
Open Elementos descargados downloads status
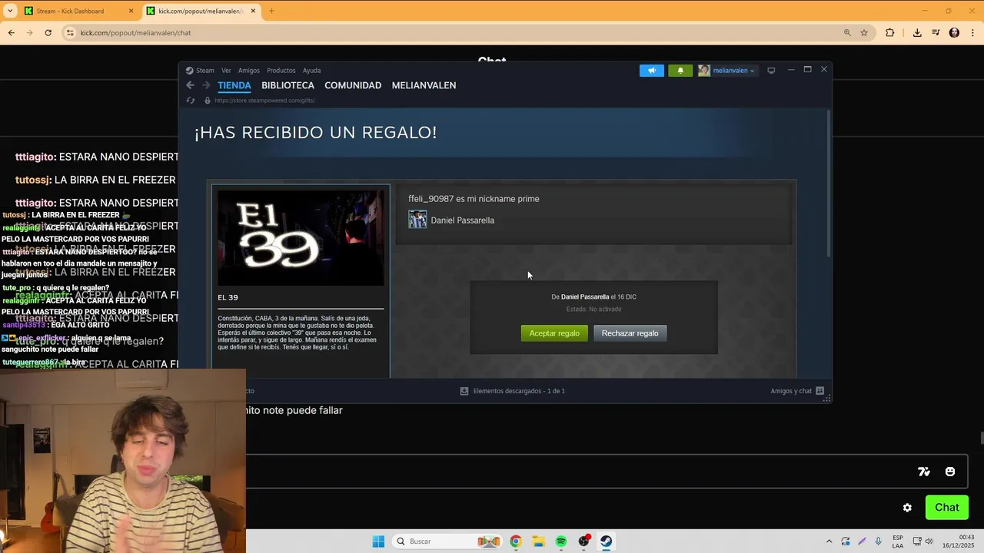tap(512, 391)
